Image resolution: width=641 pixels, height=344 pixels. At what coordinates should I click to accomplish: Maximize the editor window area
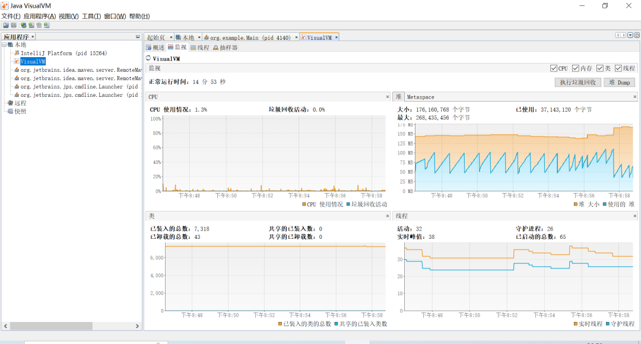pos(637,35)
